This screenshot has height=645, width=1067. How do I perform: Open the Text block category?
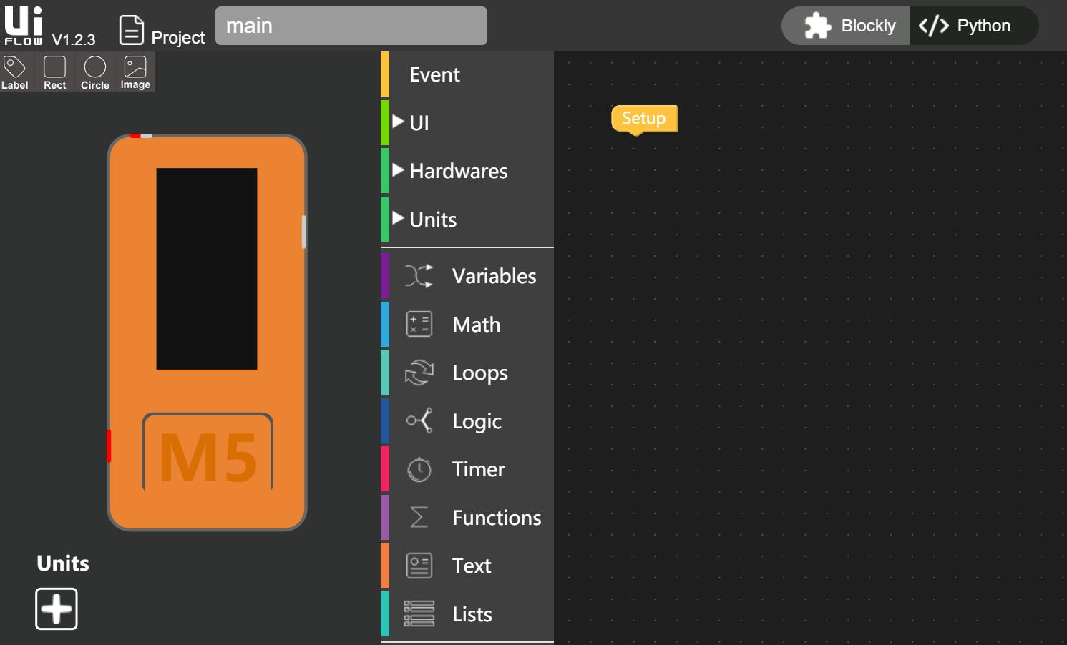(471, 565)
